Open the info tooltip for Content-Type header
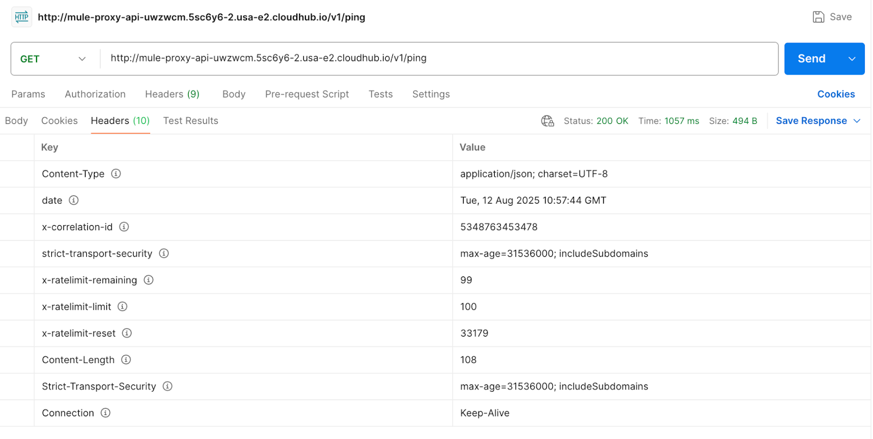Screen dimensions: 873x439 pos(115,173)
